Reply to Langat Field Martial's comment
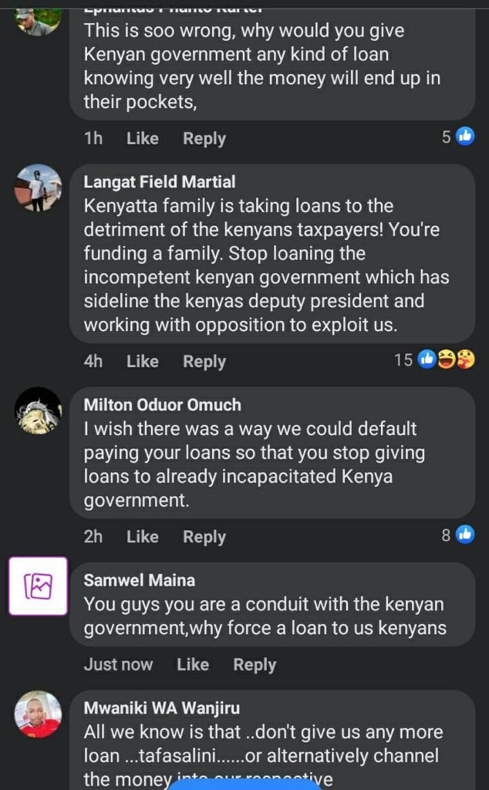489x790 pixels. point(204,361)
